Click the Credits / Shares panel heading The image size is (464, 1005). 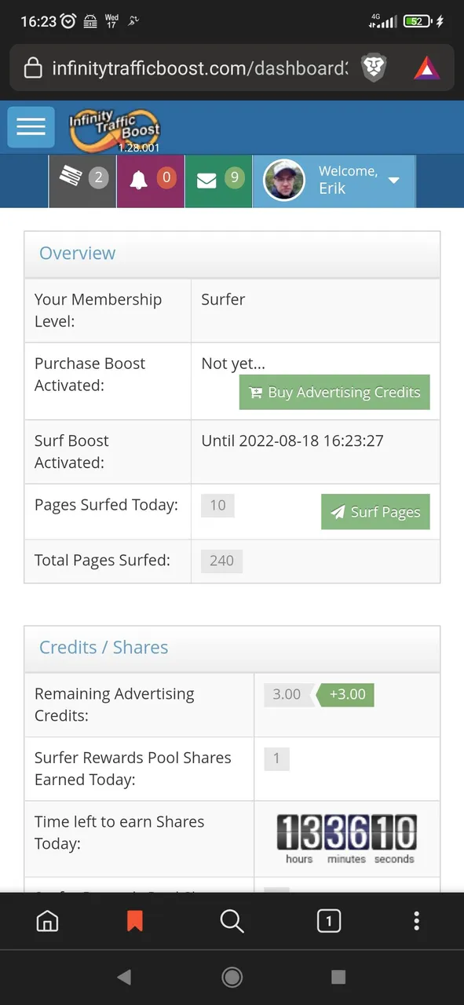pos(104,647)
